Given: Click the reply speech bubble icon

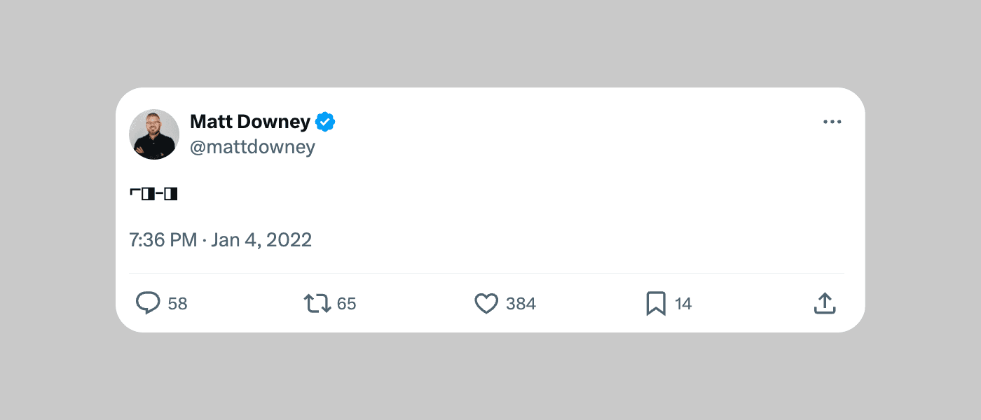Looking at the screenshot, I should (148, 303).
